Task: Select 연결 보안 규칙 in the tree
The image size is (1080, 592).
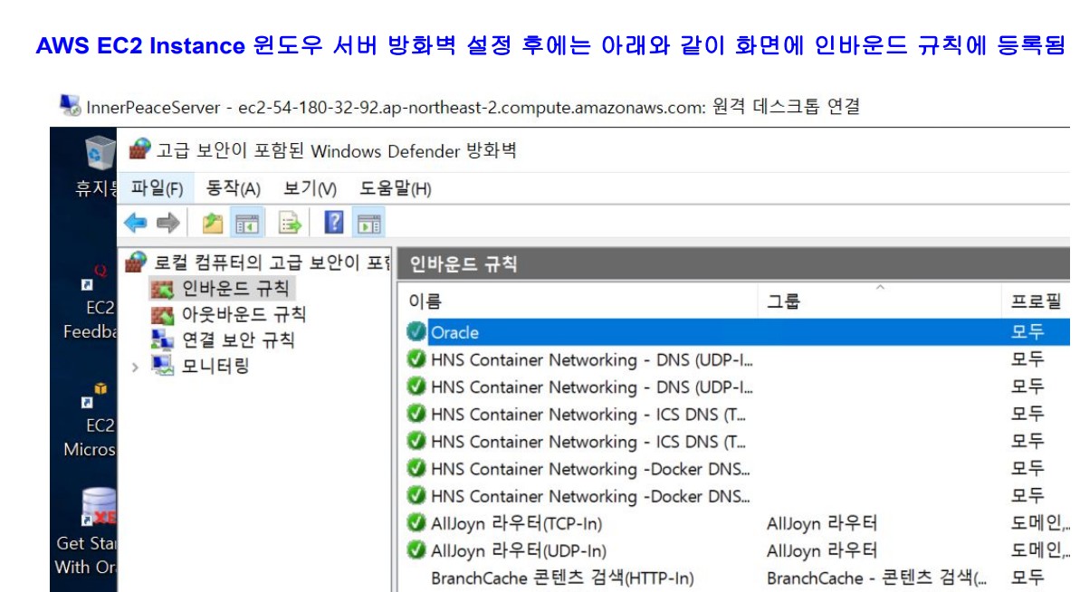Action: click(237, 340)
